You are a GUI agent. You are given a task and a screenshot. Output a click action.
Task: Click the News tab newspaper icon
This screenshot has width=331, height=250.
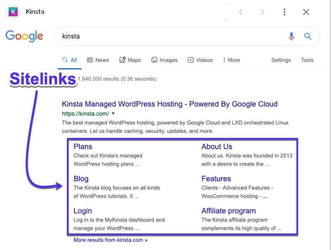tap(90, 60)
